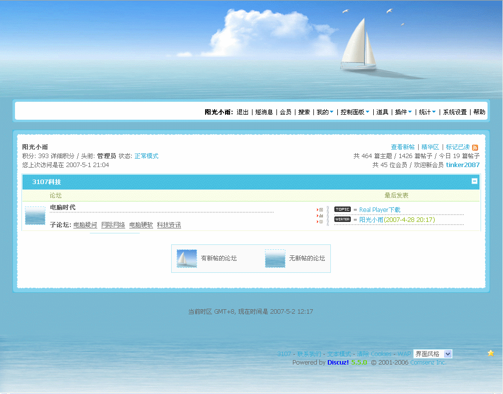Image resolution: width=503 pixels, height=394 pixels.
Task: Open the 会员 member list
Action: tap(285, 112)
